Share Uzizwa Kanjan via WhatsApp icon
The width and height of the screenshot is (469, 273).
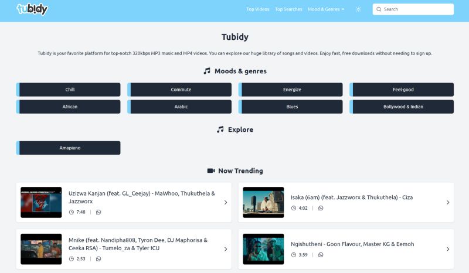(x=98, y=212)
